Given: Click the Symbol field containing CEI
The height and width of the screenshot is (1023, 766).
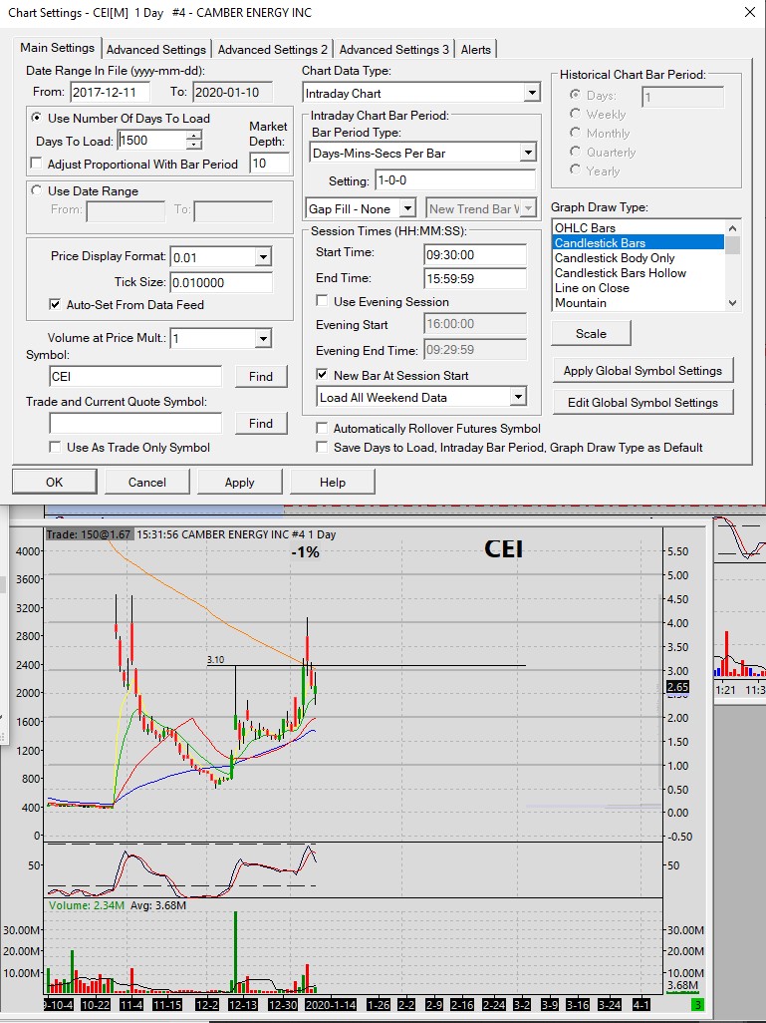Looking at the screenshot, I should click(x=135, y=377).
